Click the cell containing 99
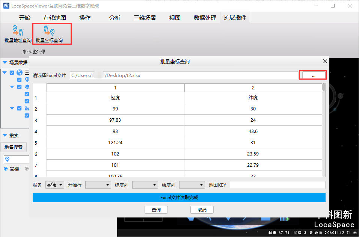 click(x=115, y=109)
